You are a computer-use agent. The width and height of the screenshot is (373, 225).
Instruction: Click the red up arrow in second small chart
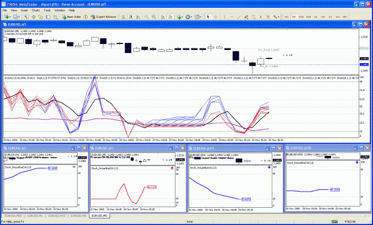[x=172, y=168]
